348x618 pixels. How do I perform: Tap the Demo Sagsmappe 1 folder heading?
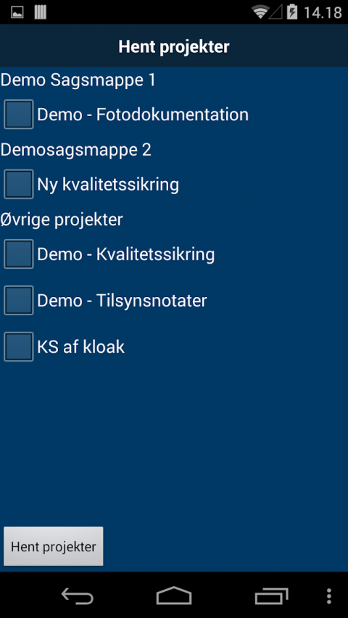[x=78, y=80]
